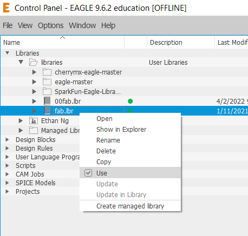Open the View menu

point(25,25)
